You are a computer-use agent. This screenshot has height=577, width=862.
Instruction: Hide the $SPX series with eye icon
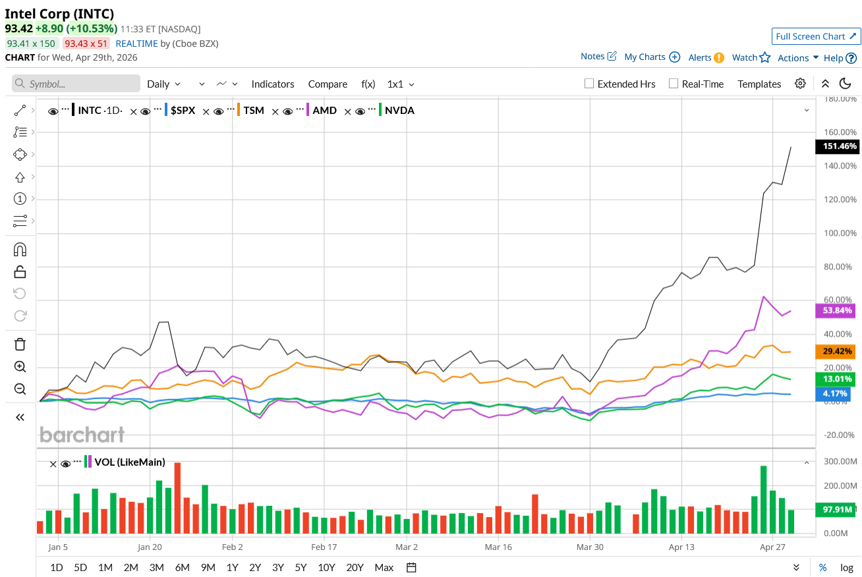146,111
